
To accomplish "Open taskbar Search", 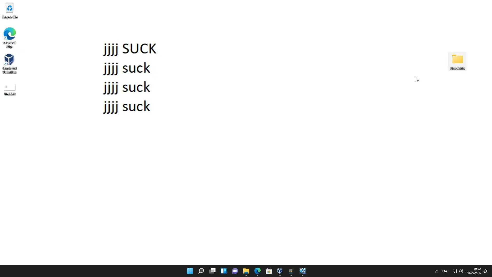I will (x=201, y=271).
